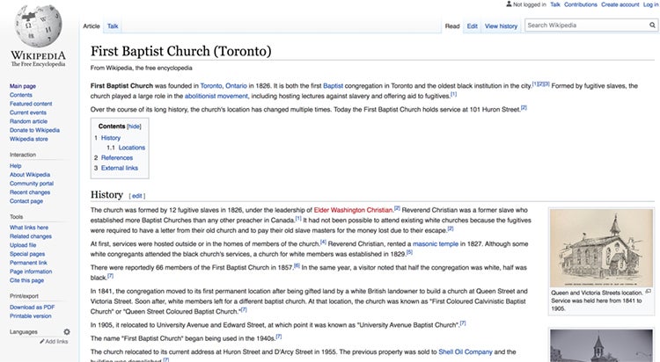Click the Edit tab
Screen dimensions: 660x362
pyautogui.click(x=473, y=26)
